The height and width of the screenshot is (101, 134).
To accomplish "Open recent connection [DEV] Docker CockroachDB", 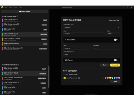I will click(x=24, y=78).
